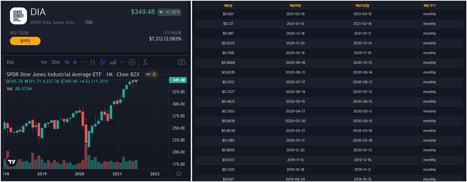Viewport: 467px width, 182px height.
Task: Click dividend amount $0.6668
Action: (x=228, y=63)
